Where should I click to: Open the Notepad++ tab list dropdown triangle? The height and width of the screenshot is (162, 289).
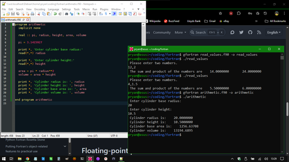pyautogui.click(x=138, y=9)
